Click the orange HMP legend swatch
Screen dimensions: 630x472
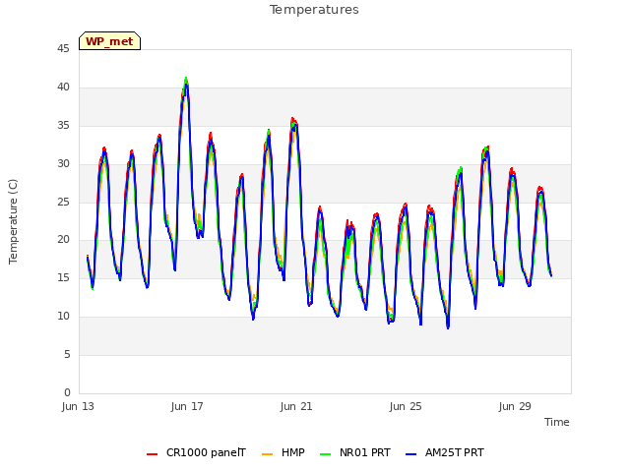267,454
